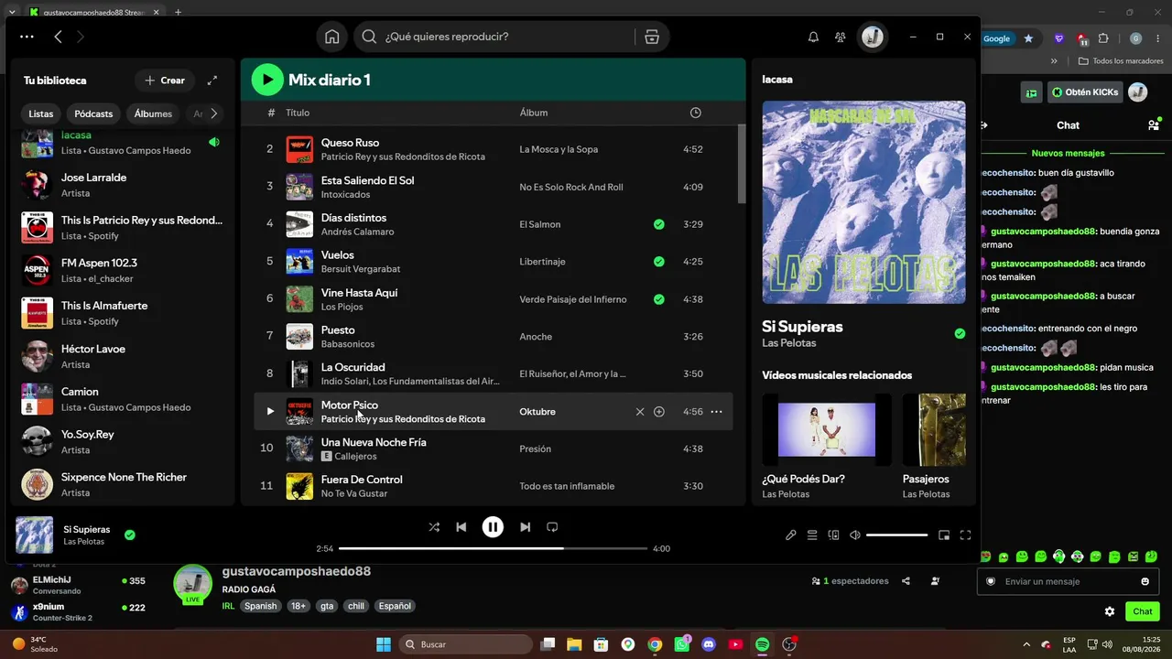This screenshot has width=1172, height=659.
Task: Open Windows Start menu
Action: (x=384, y=644)
